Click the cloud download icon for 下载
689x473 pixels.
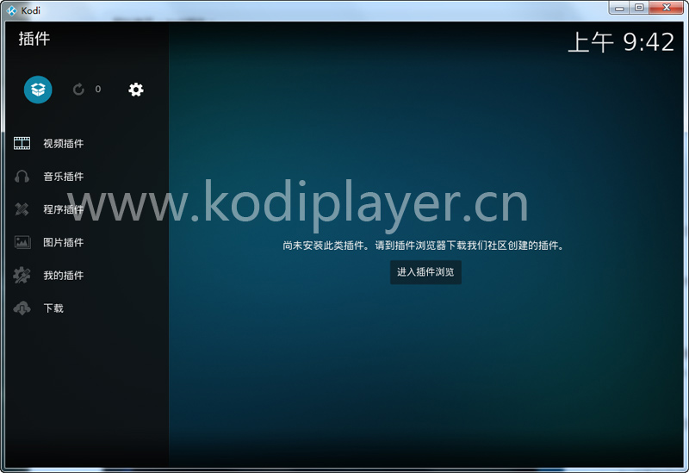22,308
